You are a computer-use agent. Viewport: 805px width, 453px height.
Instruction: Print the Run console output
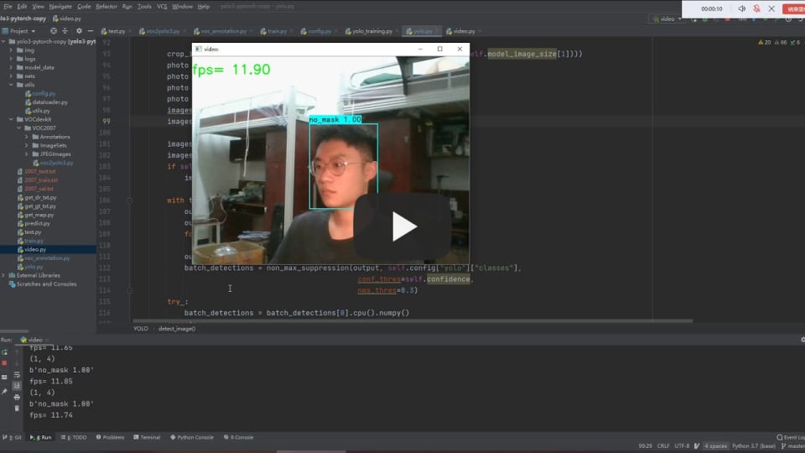17,397
